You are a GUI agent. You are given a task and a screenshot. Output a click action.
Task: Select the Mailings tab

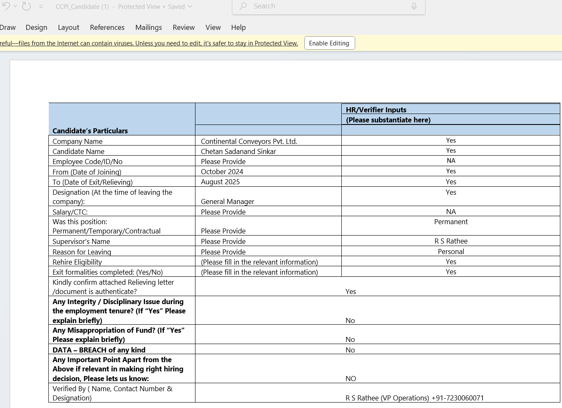tap(148, 27)
